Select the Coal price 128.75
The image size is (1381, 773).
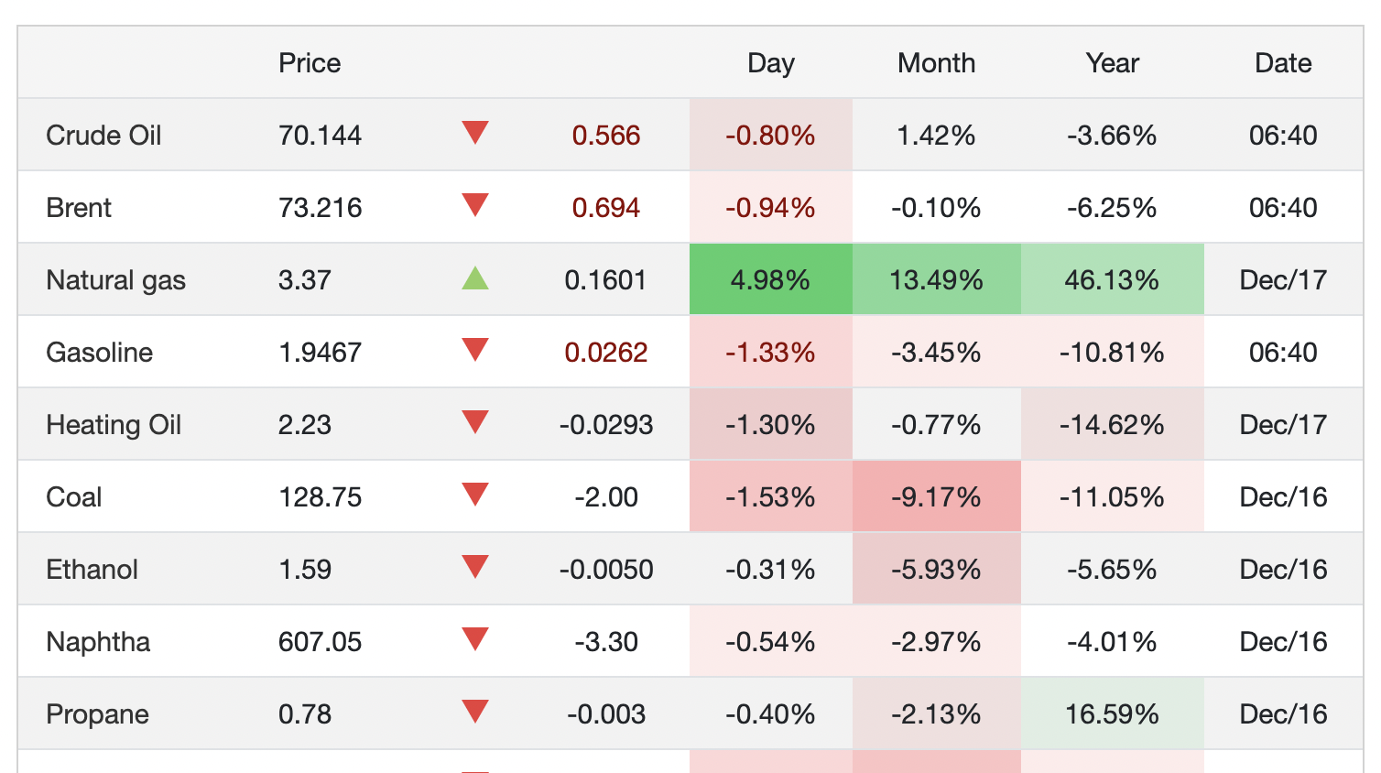(321, 497)
